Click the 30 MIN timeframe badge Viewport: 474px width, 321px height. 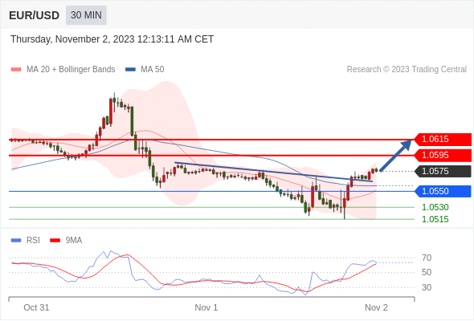click(86, 15)
